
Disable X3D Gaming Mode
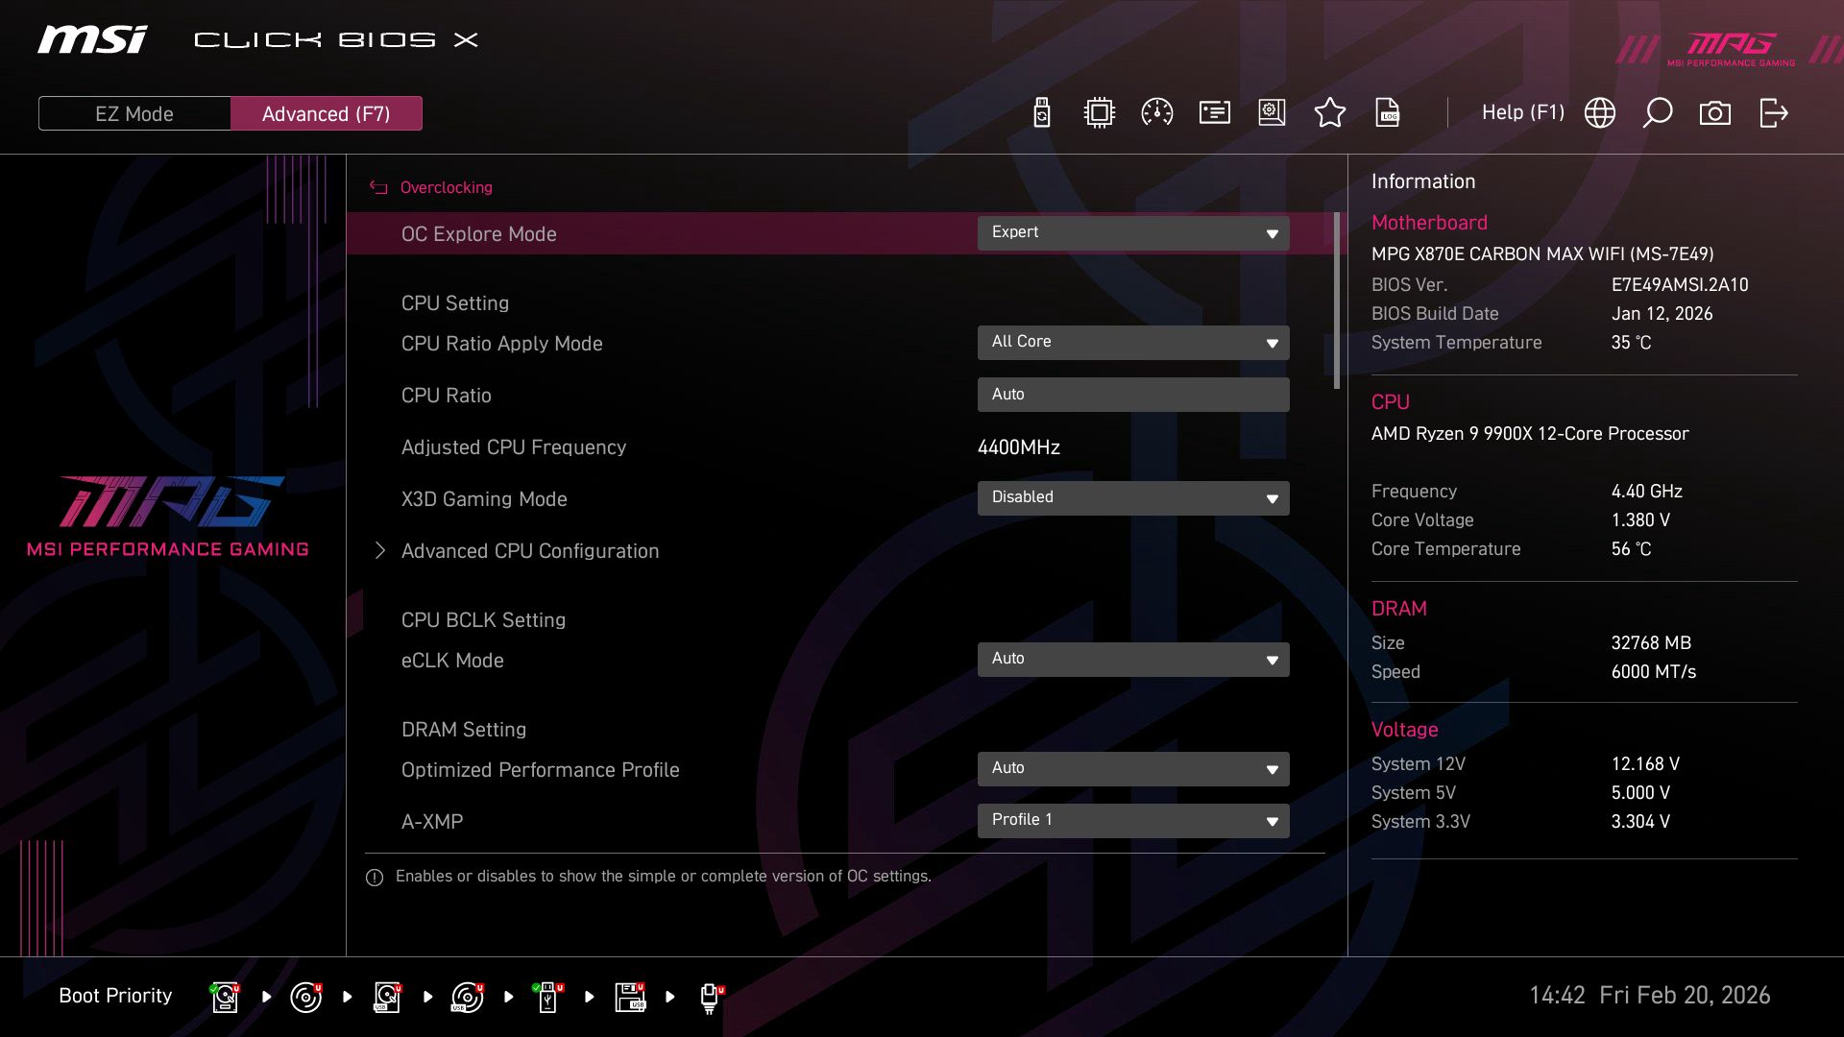(x=1133, y=497)
